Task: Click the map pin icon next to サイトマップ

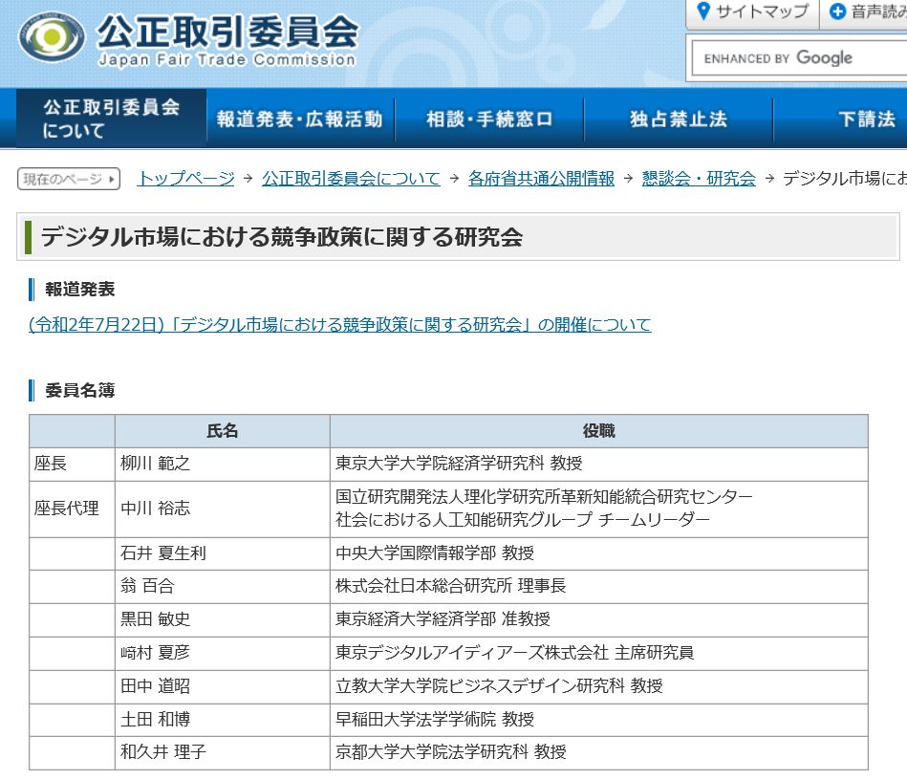Action: 702,11
